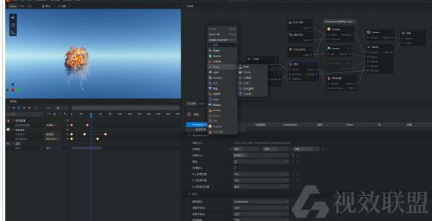Open the Z boundary dropdown
Screen dimensions: 432x221
(261, 186)
